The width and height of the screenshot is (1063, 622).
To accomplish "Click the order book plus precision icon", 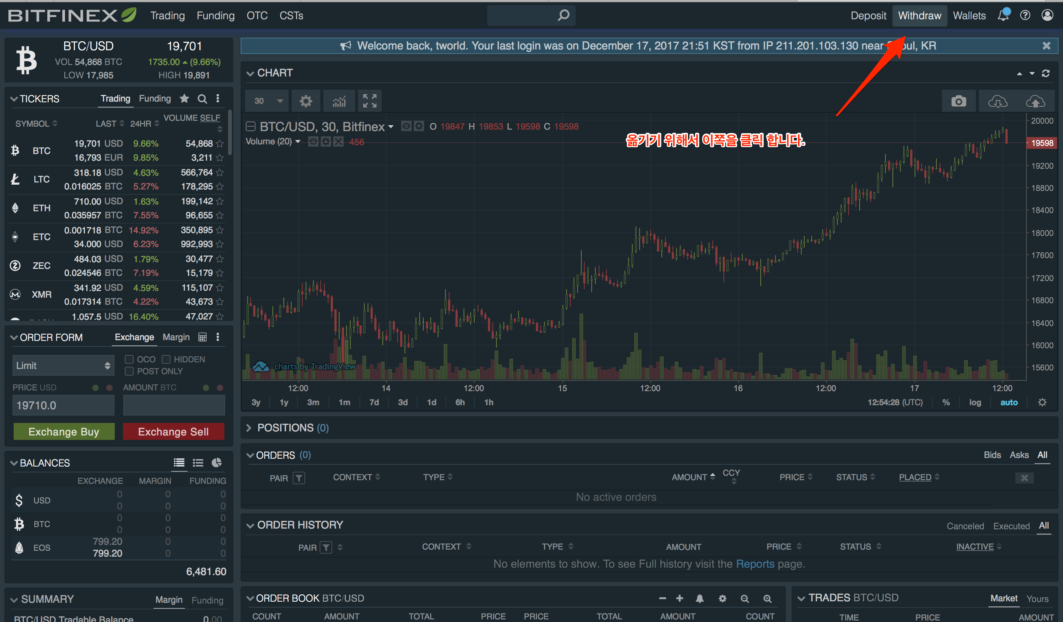I will click(x=679, y=598).
